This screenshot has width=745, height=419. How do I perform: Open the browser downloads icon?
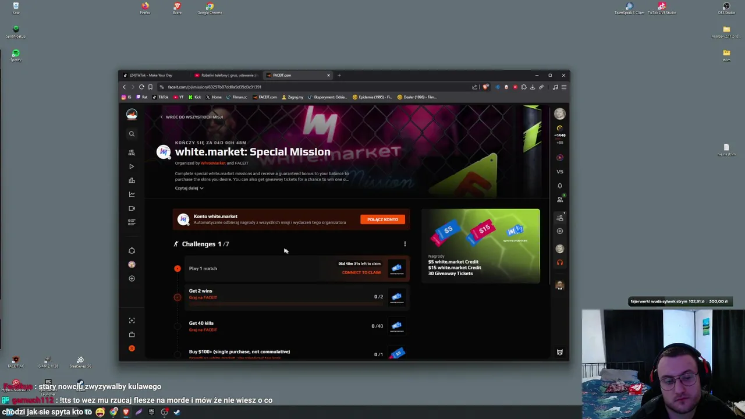pyautogui.click(x=533, y=87)
